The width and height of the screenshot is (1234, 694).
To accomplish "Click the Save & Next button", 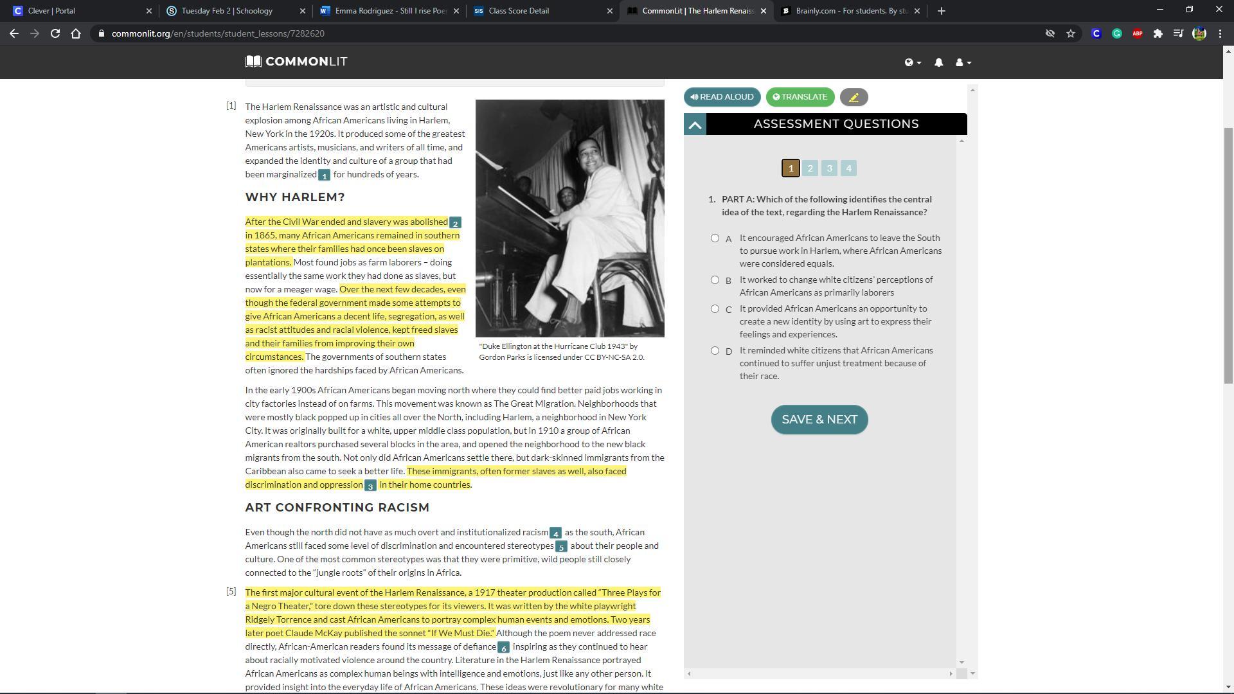I will [x=819, y=420].
